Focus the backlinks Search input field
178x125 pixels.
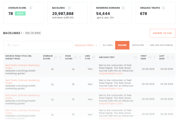point(38,45)
